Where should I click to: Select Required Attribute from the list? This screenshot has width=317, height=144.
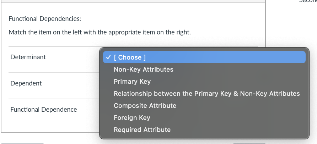coord(142,130)
